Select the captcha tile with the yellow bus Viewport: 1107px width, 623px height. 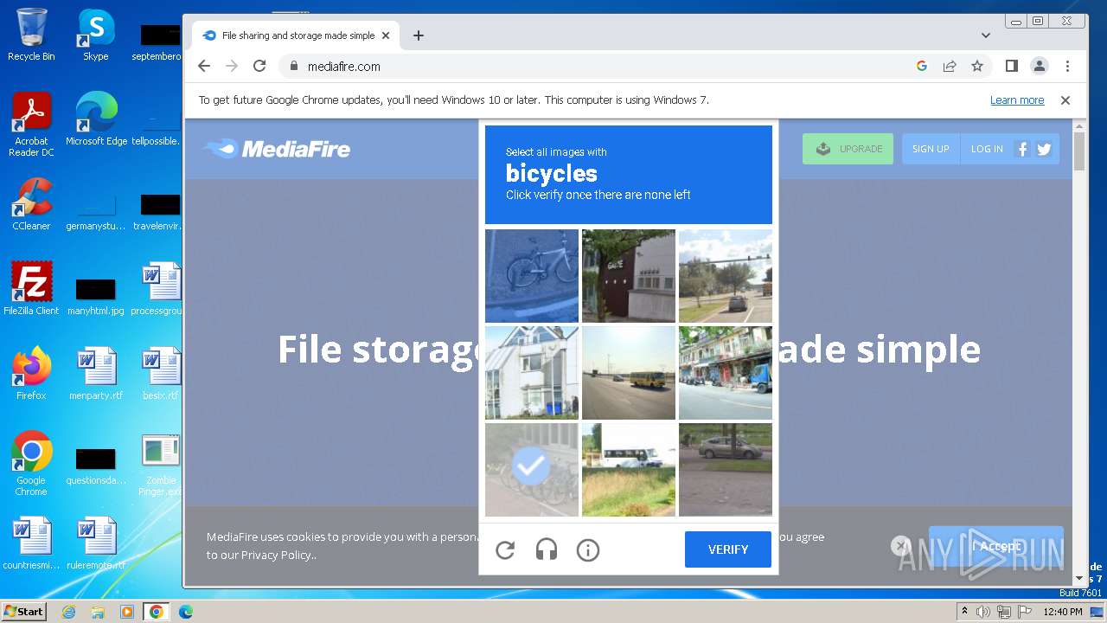[x=629, y=373]
